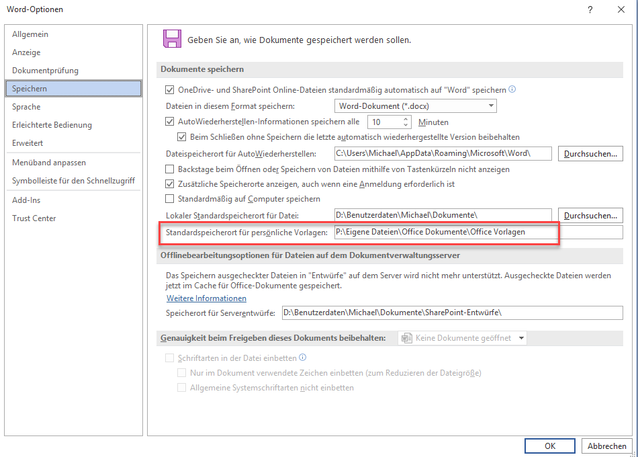Enable Standardmäßig auf Computer speichern

coord(170,199)
